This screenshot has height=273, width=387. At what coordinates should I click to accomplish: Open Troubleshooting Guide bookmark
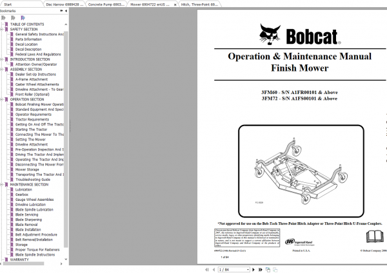click(33, 180)
